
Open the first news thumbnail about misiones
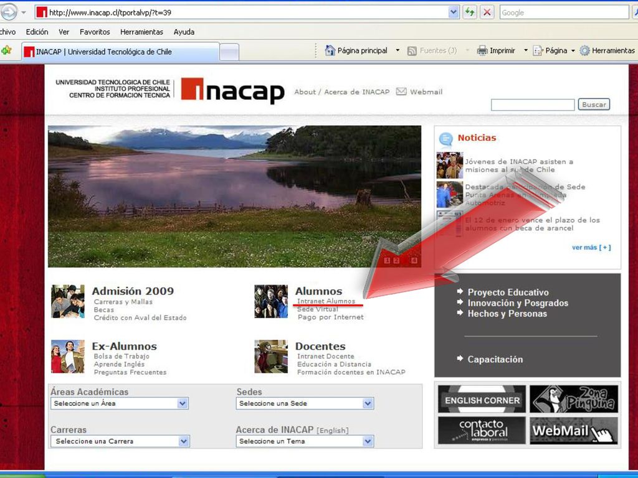[450, 166]
